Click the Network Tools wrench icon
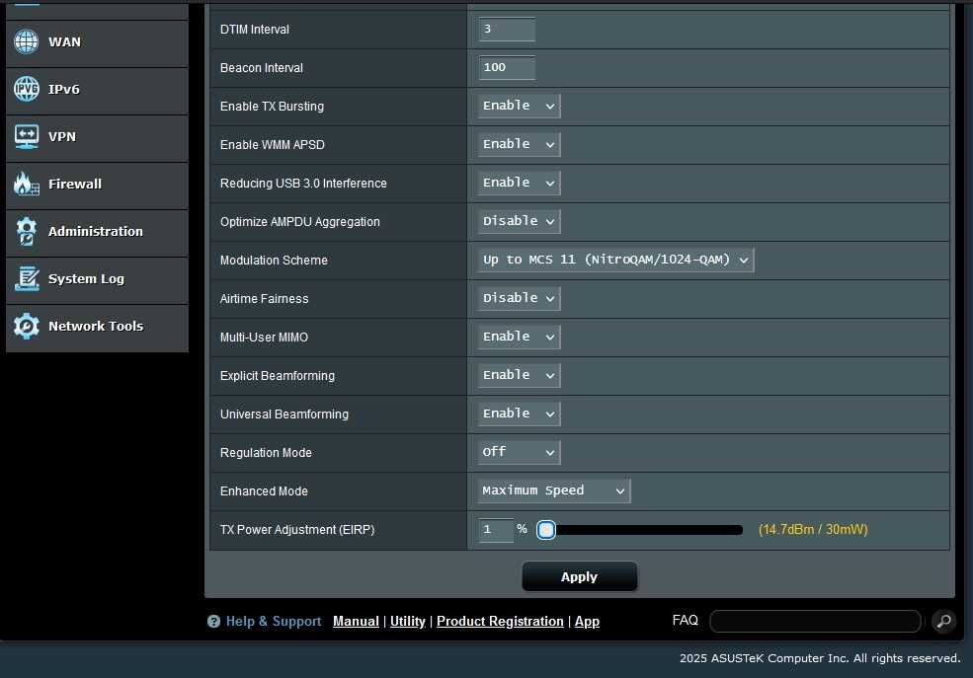This screenshot has width=973, height=678. click(x=26, y=326)
